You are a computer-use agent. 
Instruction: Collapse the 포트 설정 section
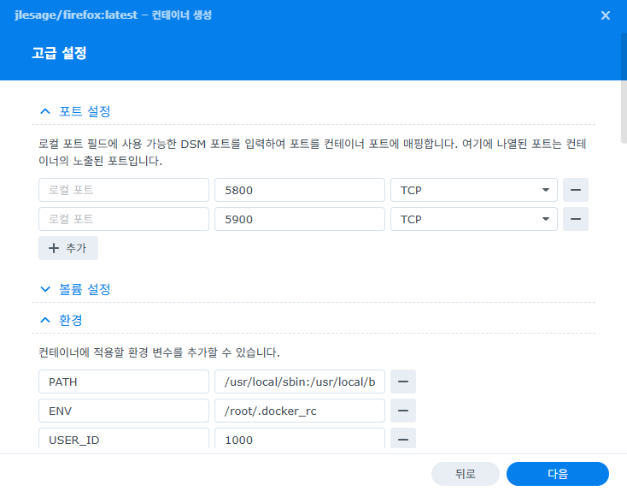point(46,111)
